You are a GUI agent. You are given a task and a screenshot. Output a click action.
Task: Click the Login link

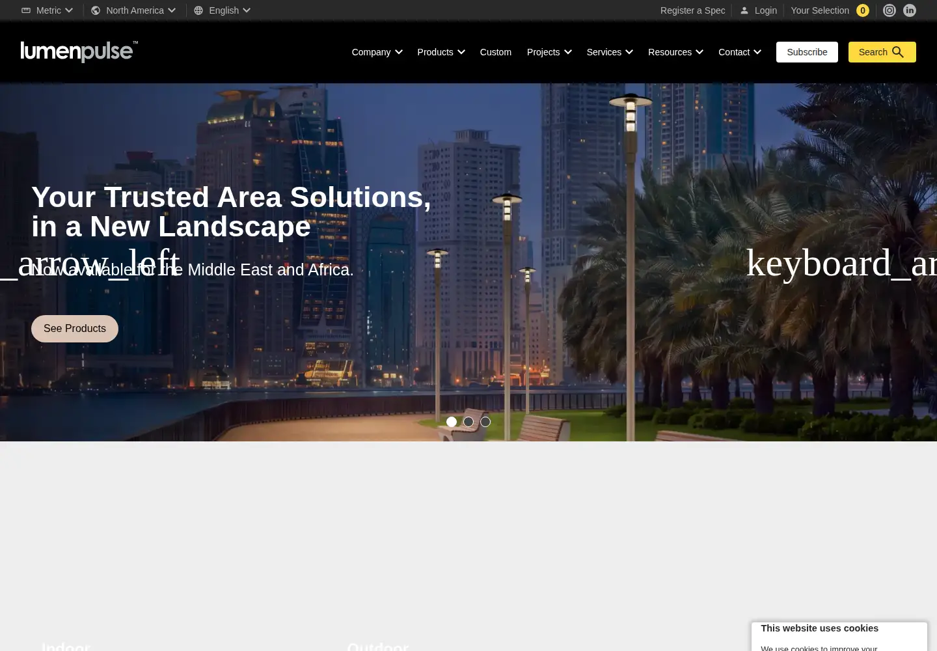click(x=766, y=10)
